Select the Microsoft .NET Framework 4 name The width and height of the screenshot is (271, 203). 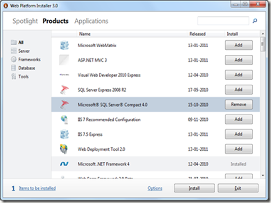click(104, 164)
